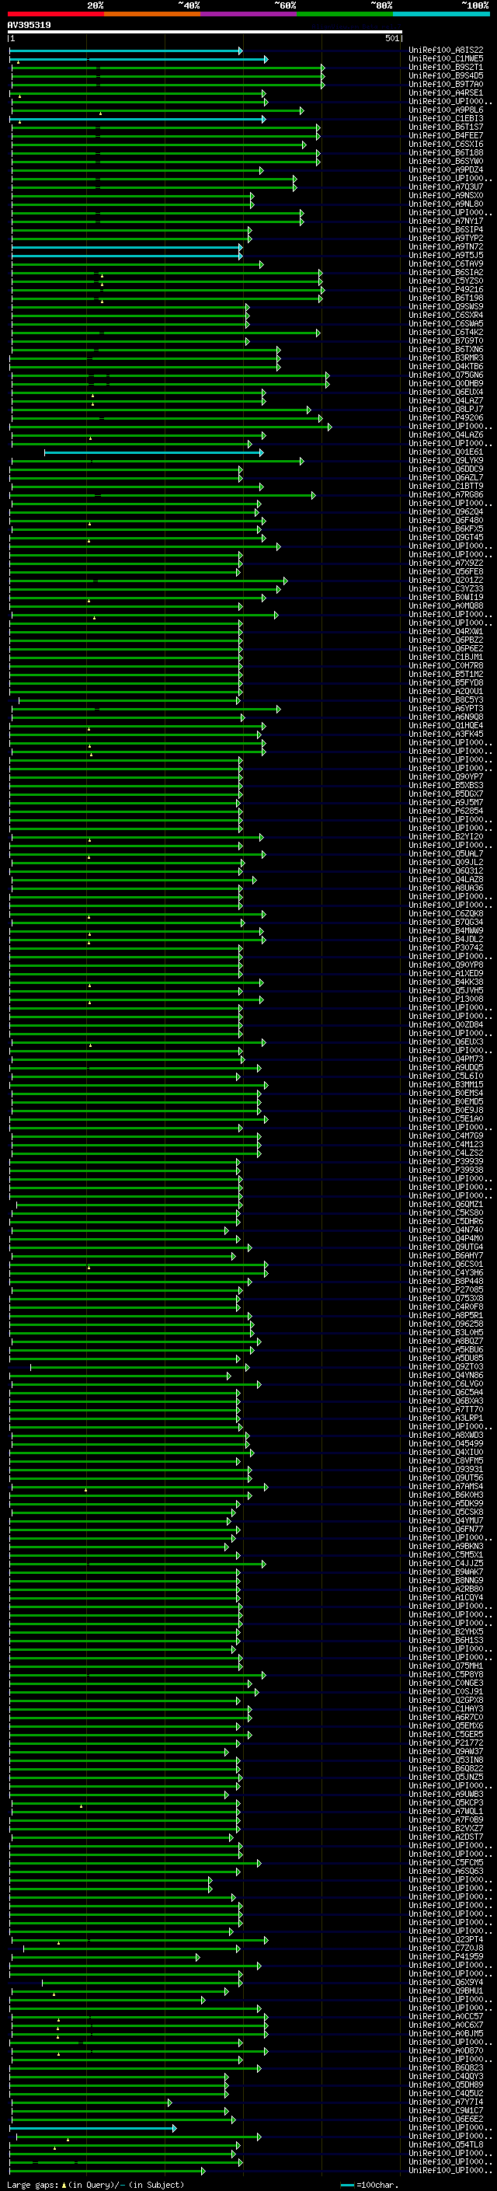497x2191 pixels.
Task: Select the UniRef100_A7AMS4 label
Action: pyautogui.click(x=446, y=1486)
